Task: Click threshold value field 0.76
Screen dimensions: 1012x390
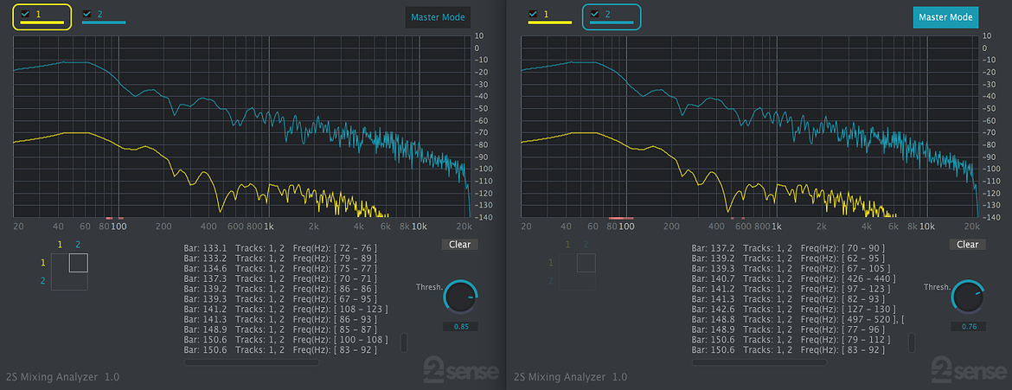Action: pos(968,327)
